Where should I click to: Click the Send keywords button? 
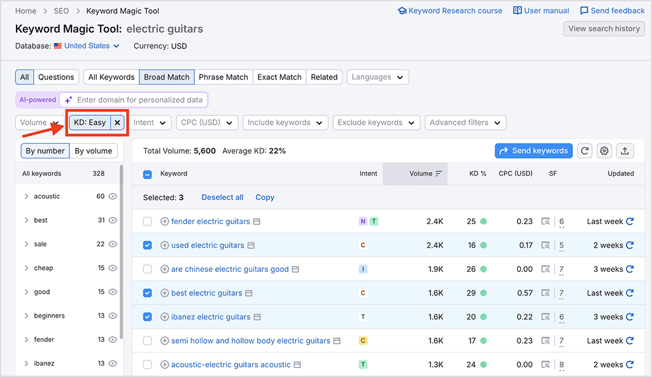[x=534, y=151]
